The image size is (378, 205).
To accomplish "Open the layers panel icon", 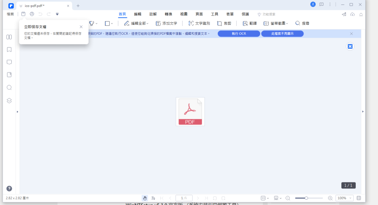I will pyautogui.click(x=9, y=101).
